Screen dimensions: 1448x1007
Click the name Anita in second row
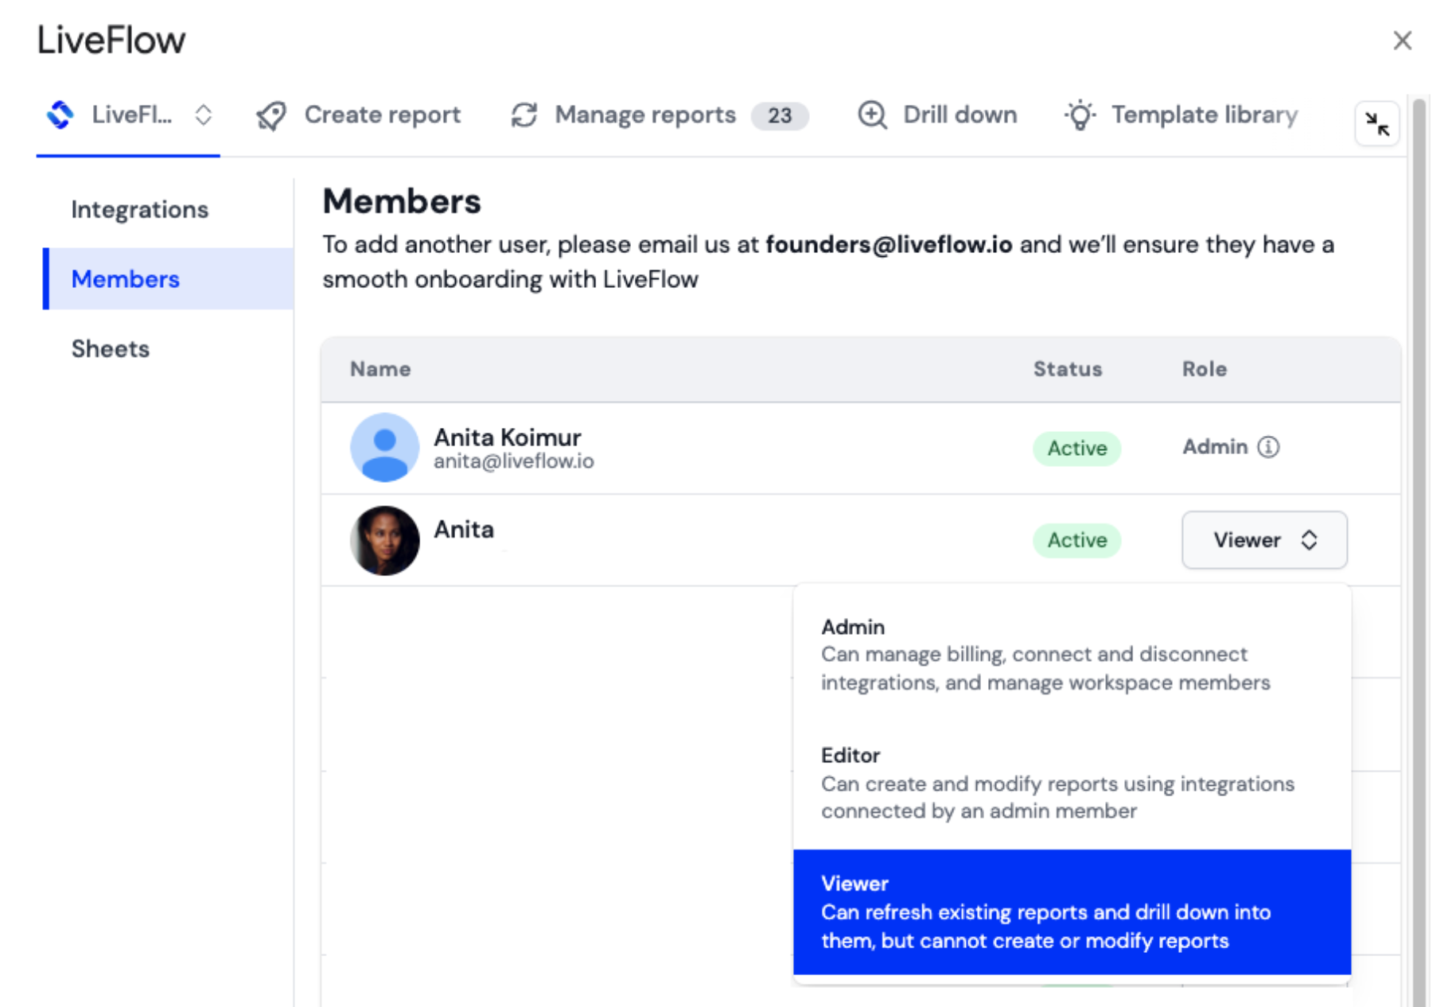tap(464, 529)
